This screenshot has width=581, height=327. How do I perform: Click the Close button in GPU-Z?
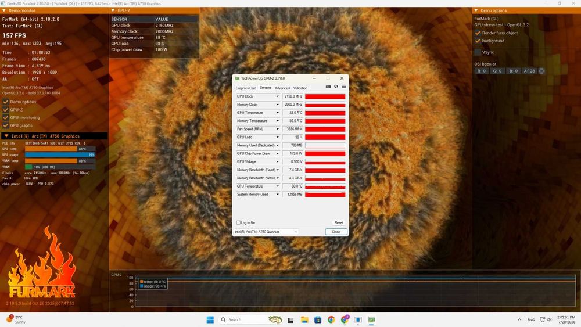(336, 232)
